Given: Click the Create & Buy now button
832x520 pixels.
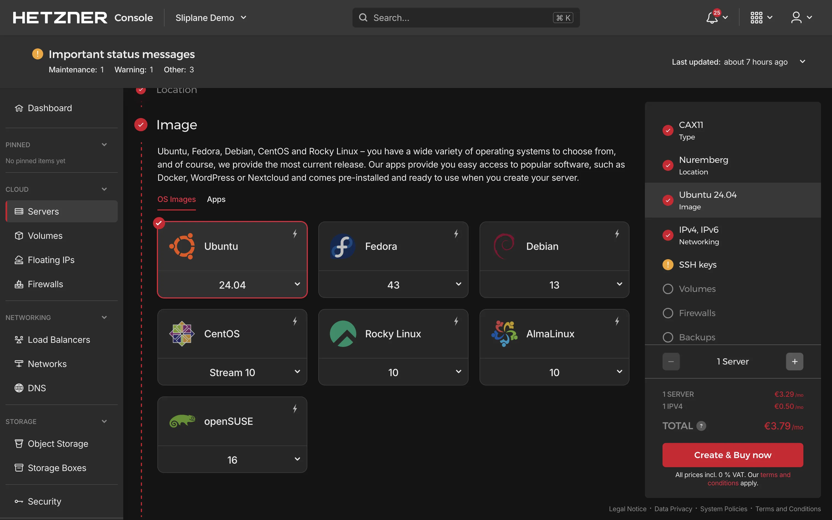Looking at the screenshot, I should pyautogui.click(x=732, y=455).
